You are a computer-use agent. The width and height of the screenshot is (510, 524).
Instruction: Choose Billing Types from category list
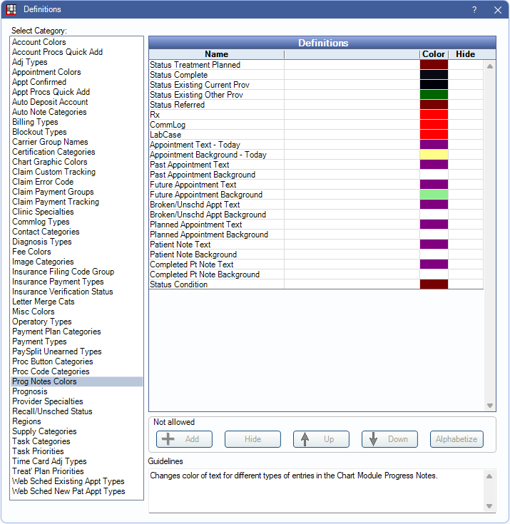(35, 122)
